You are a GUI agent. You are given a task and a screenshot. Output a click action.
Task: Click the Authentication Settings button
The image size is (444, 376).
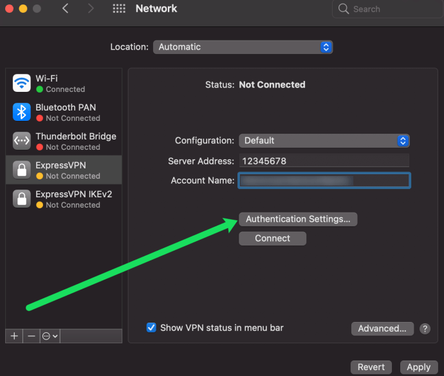(x=298, y=219)
